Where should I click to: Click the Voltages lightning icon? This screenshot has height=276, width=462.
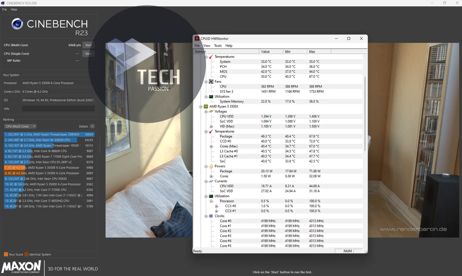click(x=211, y=111)
